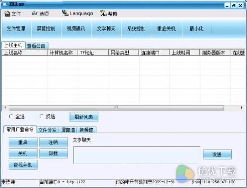Open 文件管理 in the toolbar
Viewport: 247px width, 188px height.
tap(16, 28)
